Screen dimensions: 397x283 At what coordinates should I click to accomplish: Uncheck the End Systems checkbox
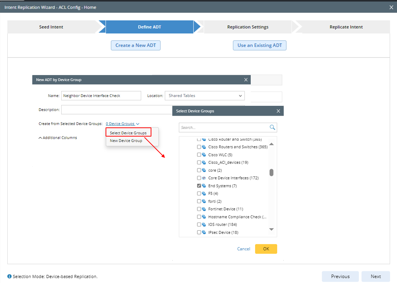199,186
